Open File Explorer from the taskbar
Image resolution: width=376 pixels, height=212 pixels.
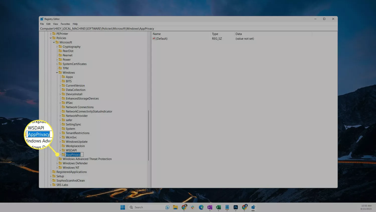[x=175, y=207]
